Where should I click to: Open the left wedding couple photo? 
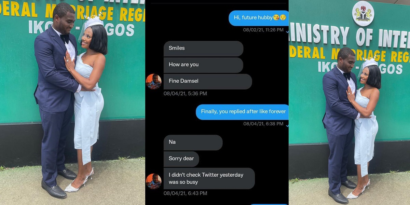click(x=72, y=102)
